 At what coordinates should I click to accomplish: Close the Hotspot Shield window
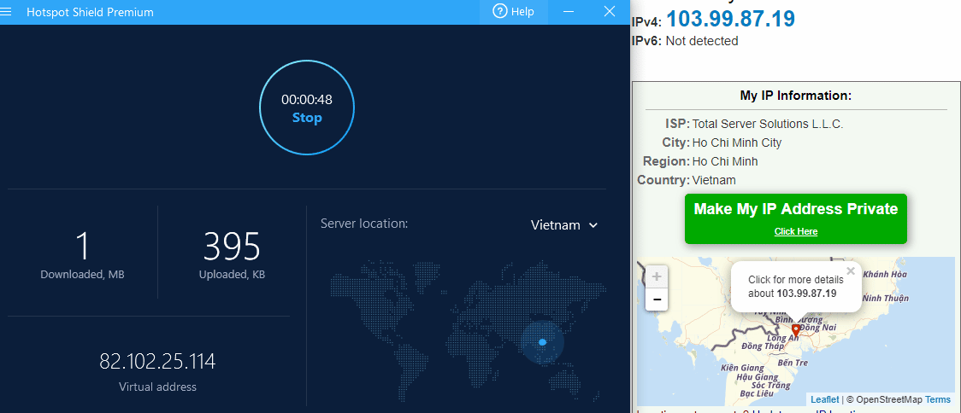pyautogui.click(x=610, y=12)
